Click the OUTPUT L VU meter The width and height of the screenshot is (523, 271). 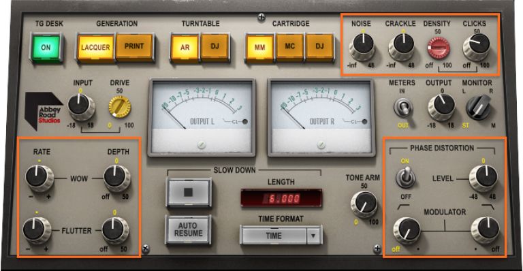pos(202,118)
